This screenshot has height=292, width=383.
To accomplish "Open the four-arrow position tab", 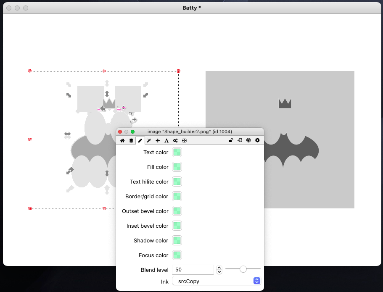I will coord(158,140).
